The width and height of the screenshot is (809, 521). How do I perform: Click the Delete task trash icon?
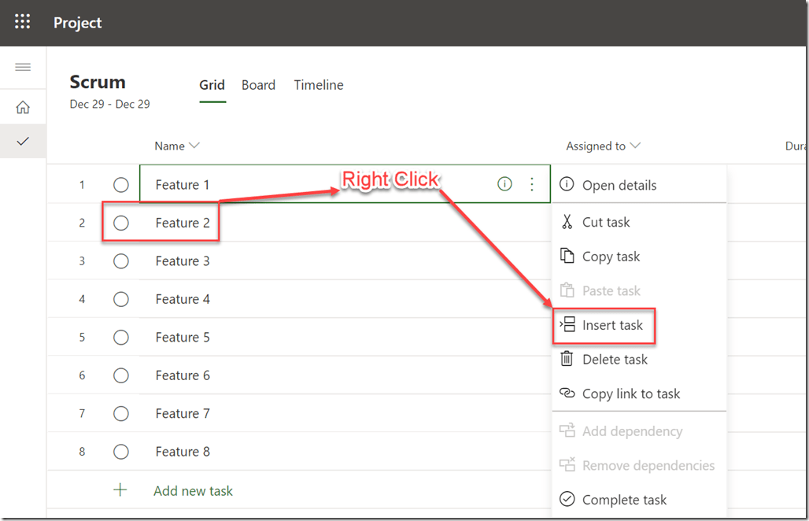(567, 359)
